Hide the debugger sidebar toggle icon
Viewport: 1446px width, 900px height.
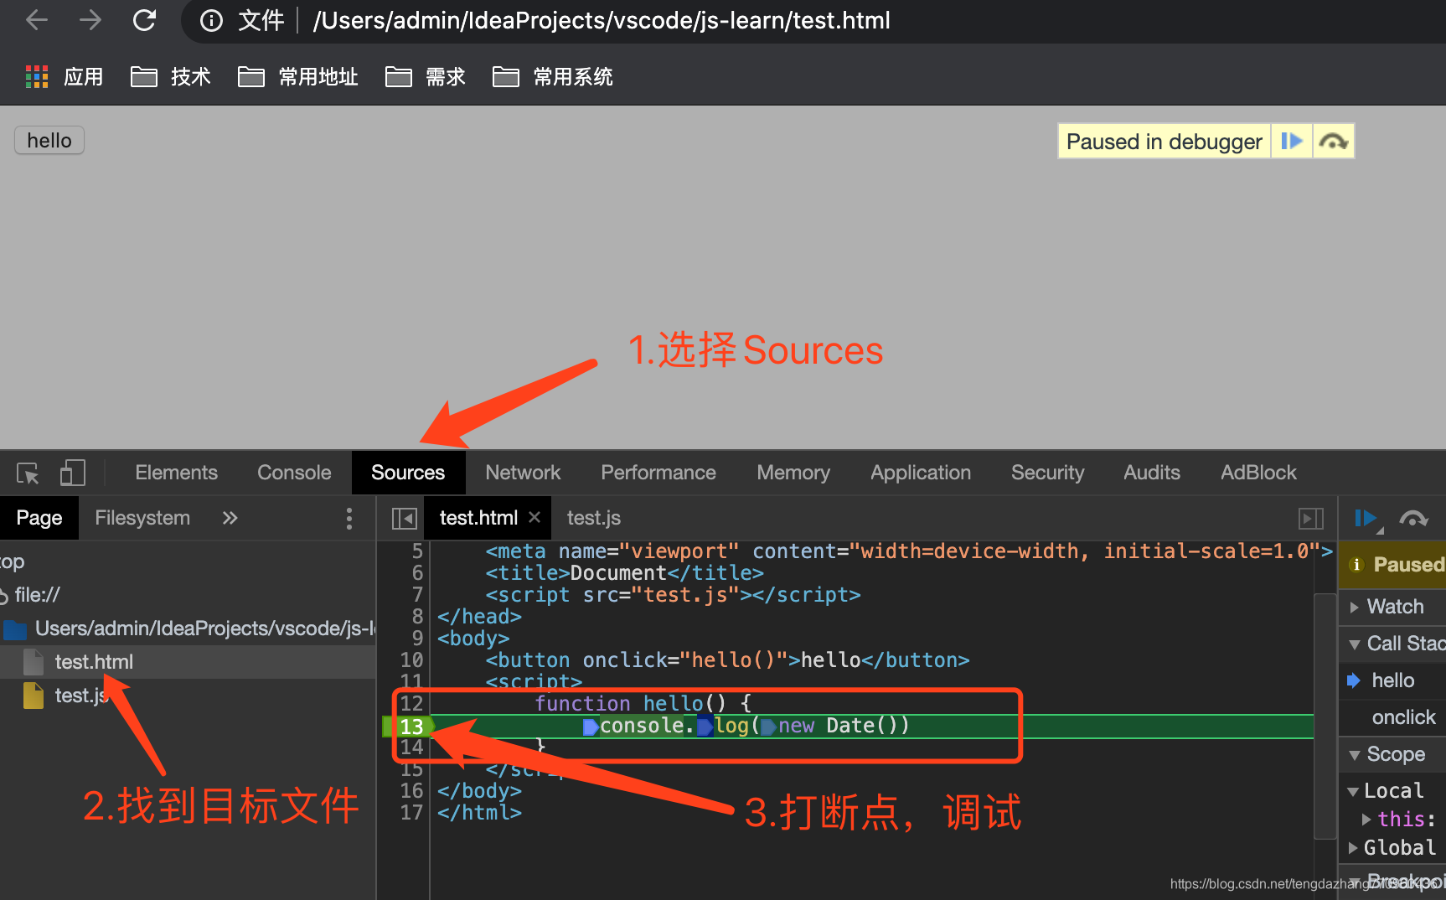[x=1311, y=519]
